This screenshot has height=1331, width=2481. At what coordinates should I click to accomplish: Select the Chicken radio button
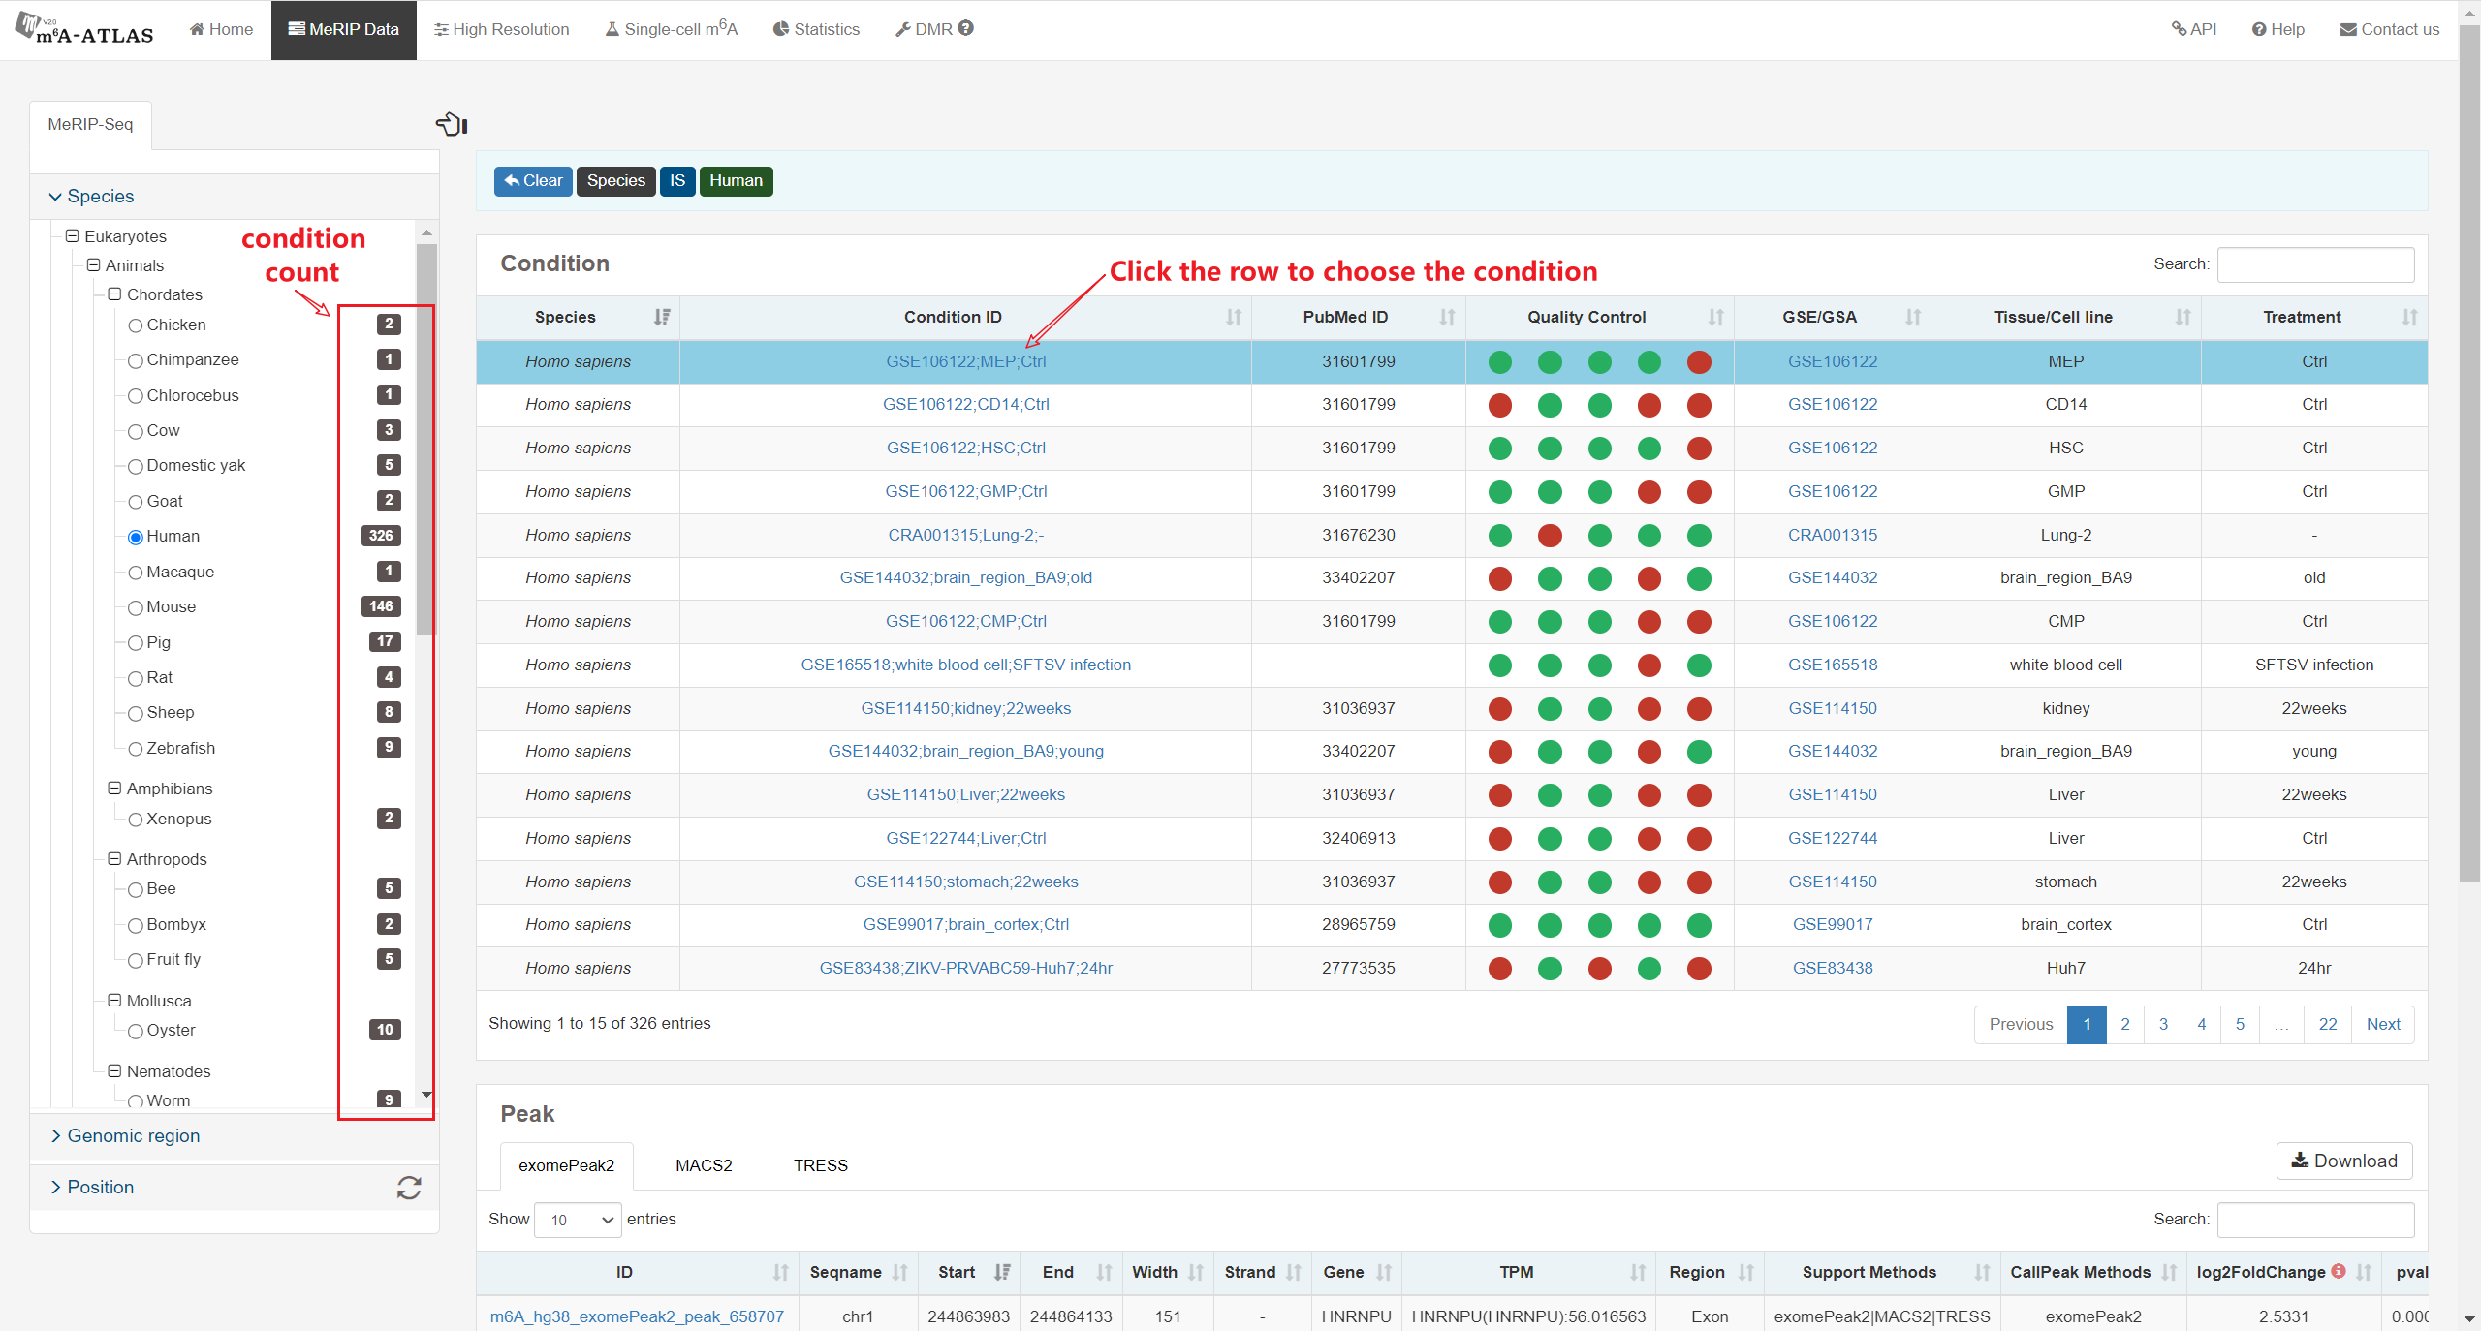pyautogui.click(x=136, y=325)
